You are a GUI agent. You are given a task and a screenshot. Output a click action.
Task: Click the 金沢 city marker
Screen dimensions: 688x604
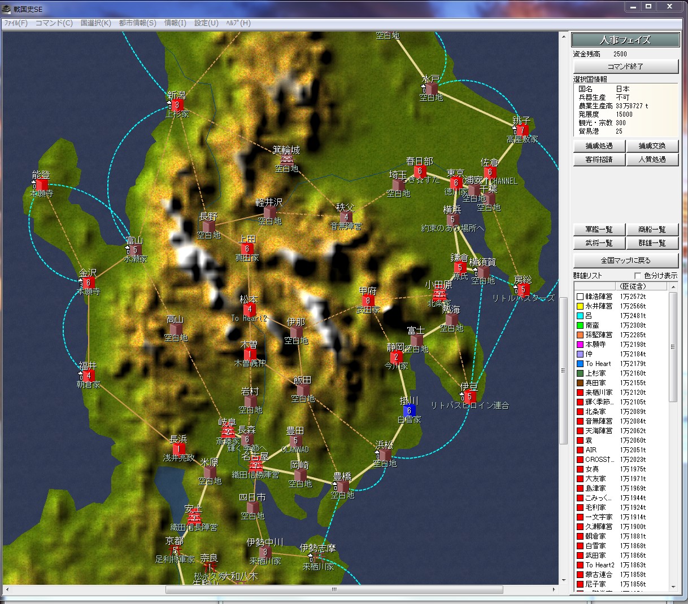(88, 283)
